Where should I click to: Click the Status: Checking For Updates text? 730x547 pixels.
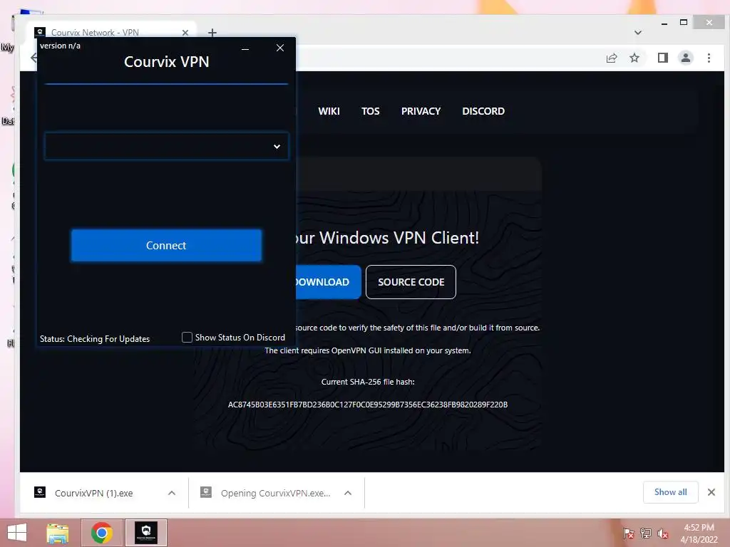tap(95, 338)
